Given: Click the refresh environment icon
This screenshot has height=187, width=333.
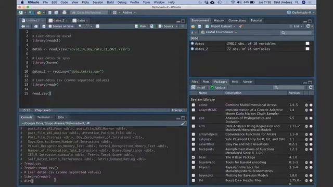Looking at the screenshot, I should coord(308,26).
